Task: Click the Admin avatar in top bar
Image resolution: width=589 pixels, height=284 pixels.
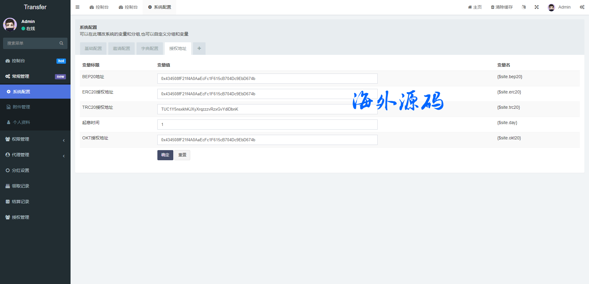Action: 551,7
